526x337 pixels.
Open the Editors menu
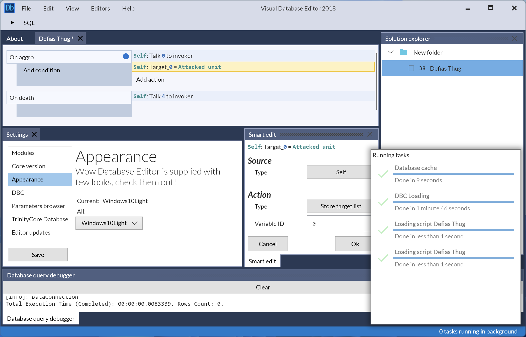tap(100, 8)
